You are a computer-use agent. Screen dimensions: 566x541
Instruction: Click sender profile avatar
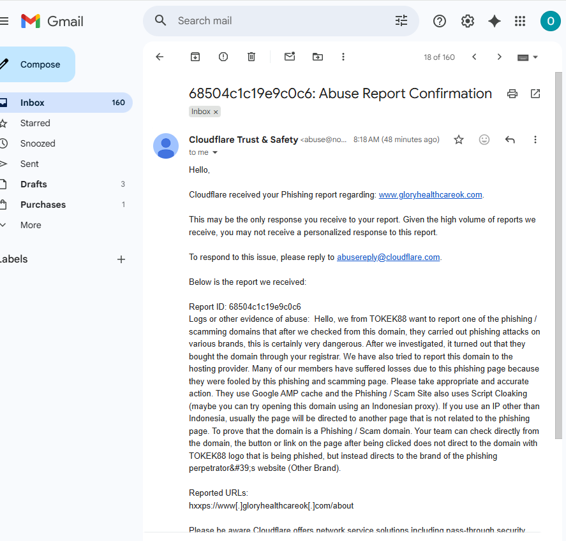166,146
